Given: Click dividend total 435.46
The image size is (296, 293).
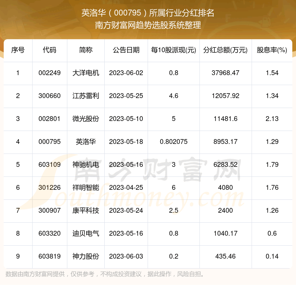Looking at the screenshot, I should tap(225, 256).
